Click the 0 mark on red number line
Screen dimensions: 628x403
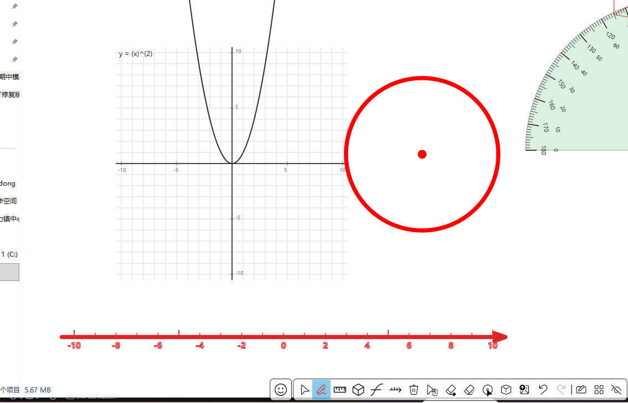[284, 346]
